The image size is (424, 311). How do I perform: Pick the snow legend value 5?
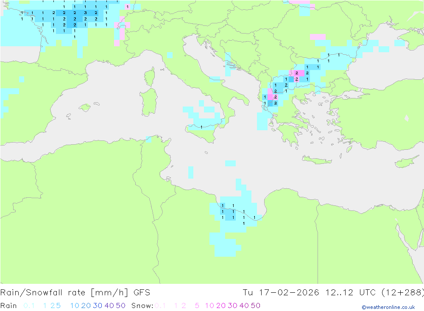[x=197, y=305]
